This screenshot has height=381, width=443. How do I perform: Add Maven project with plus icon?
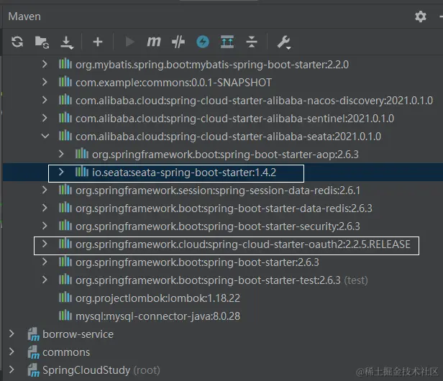(98, 42)
